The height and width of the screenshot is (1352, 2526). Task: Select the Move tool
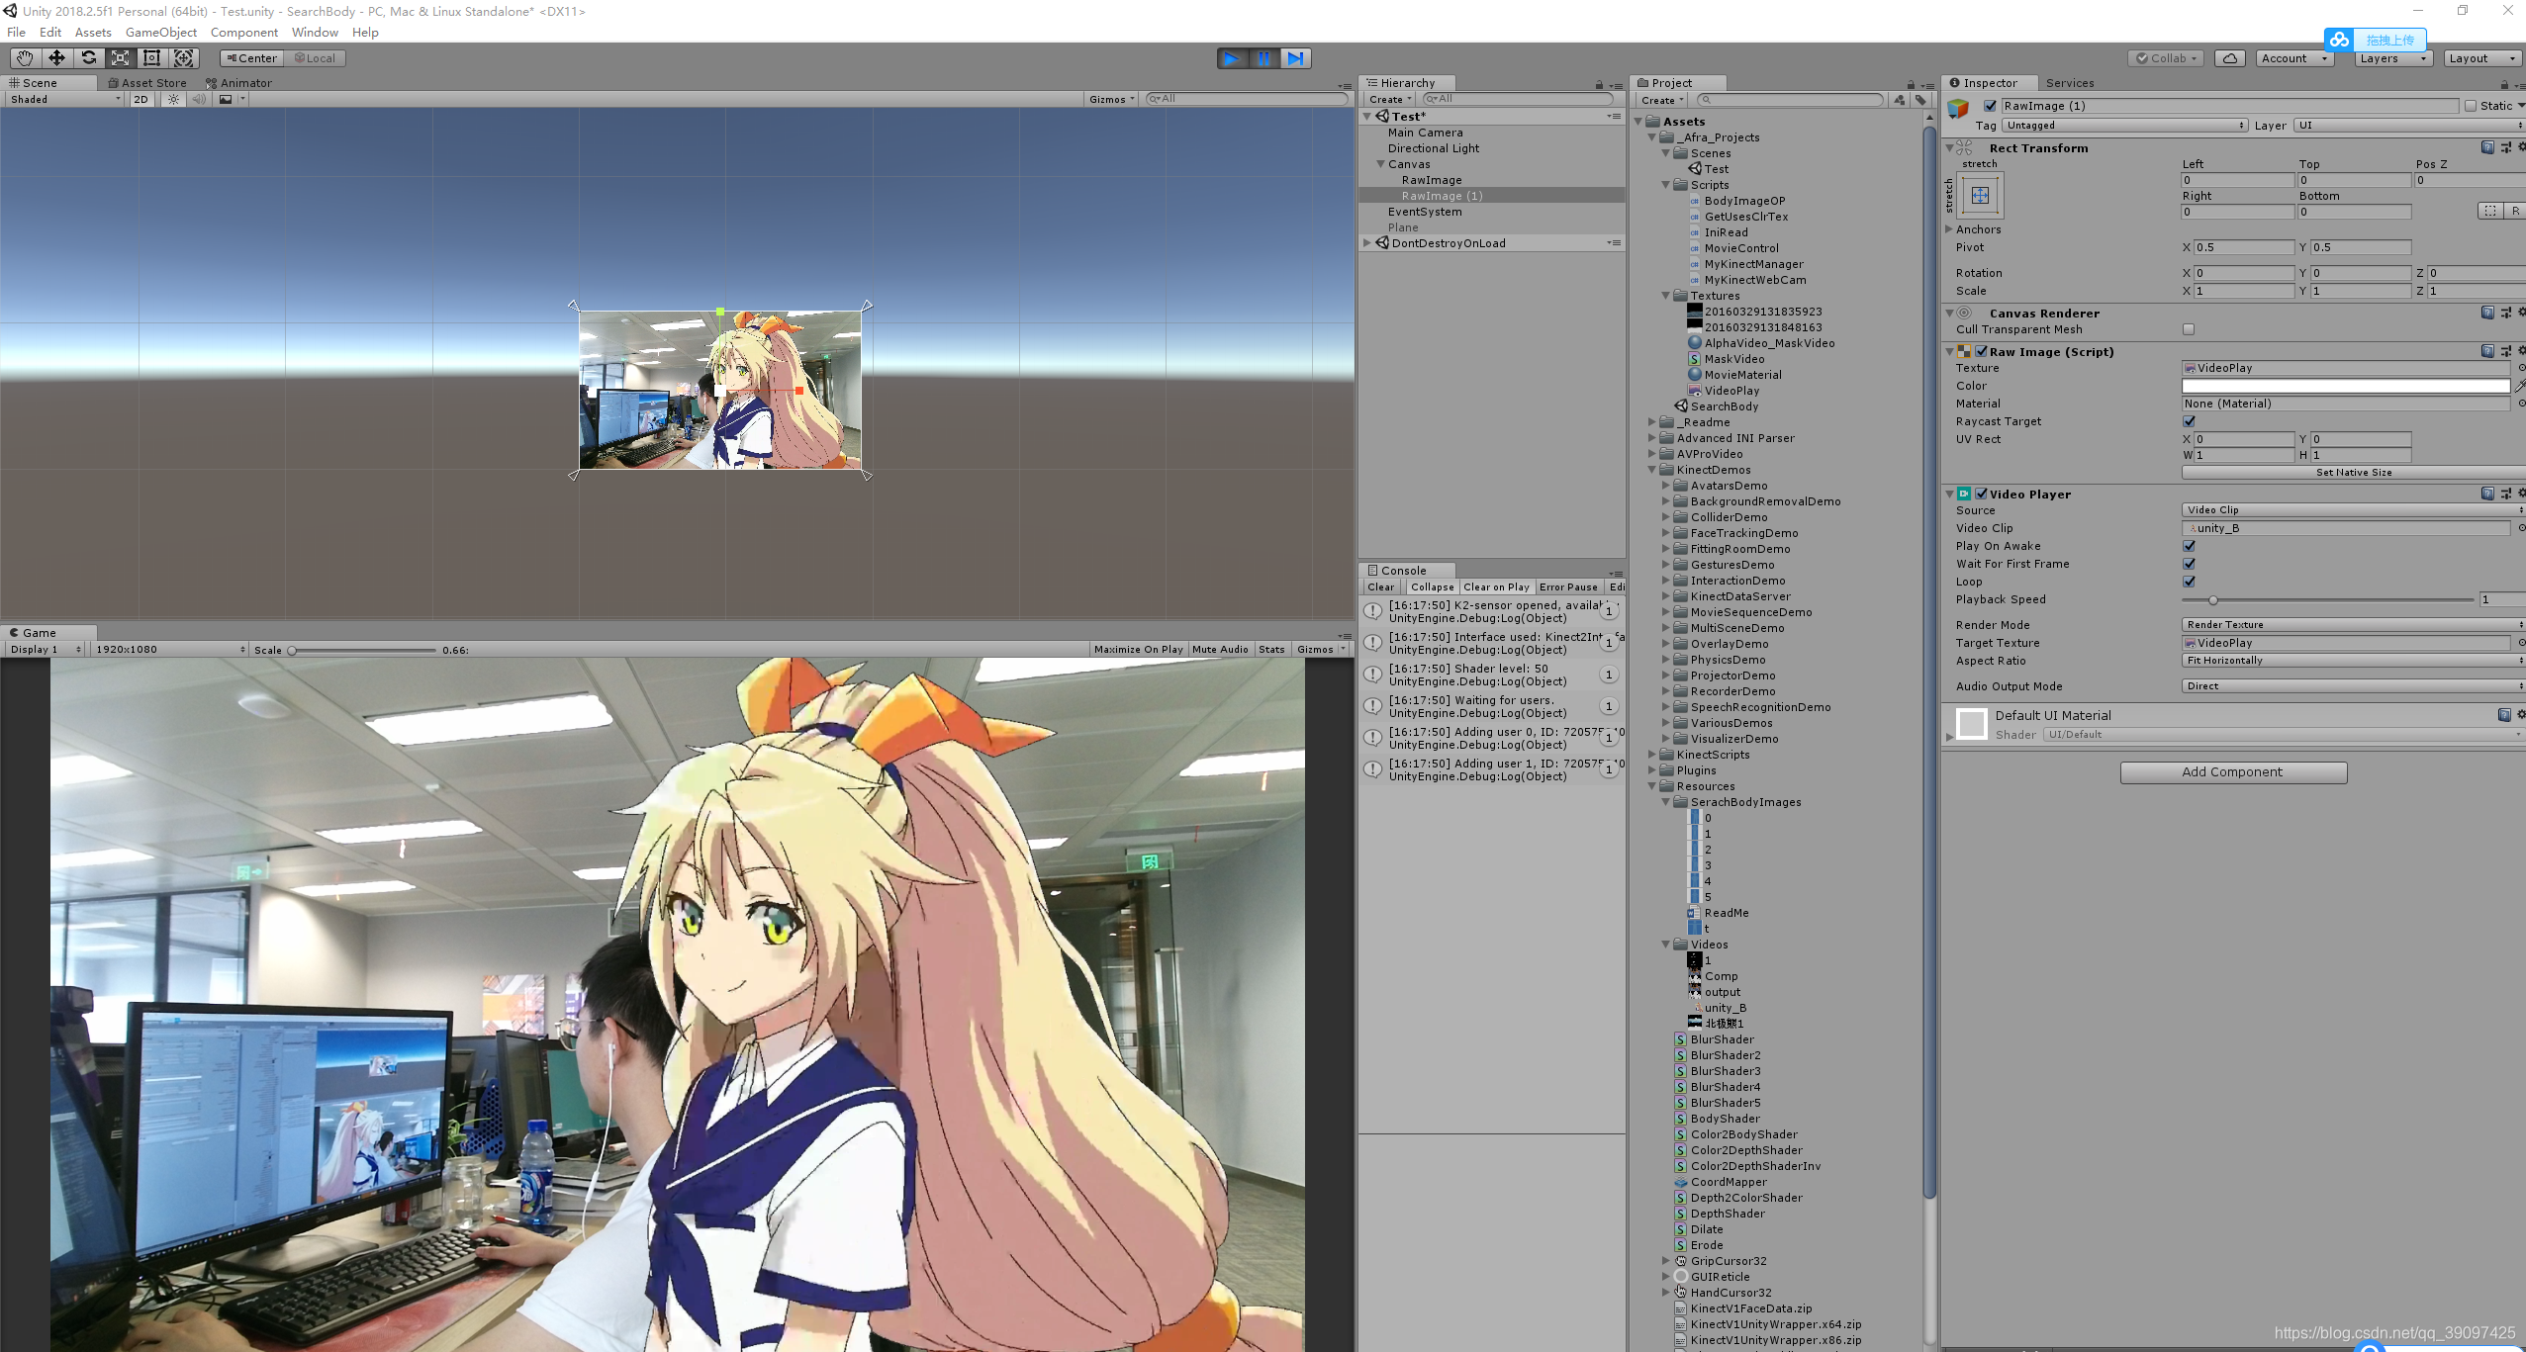point(56,58)
